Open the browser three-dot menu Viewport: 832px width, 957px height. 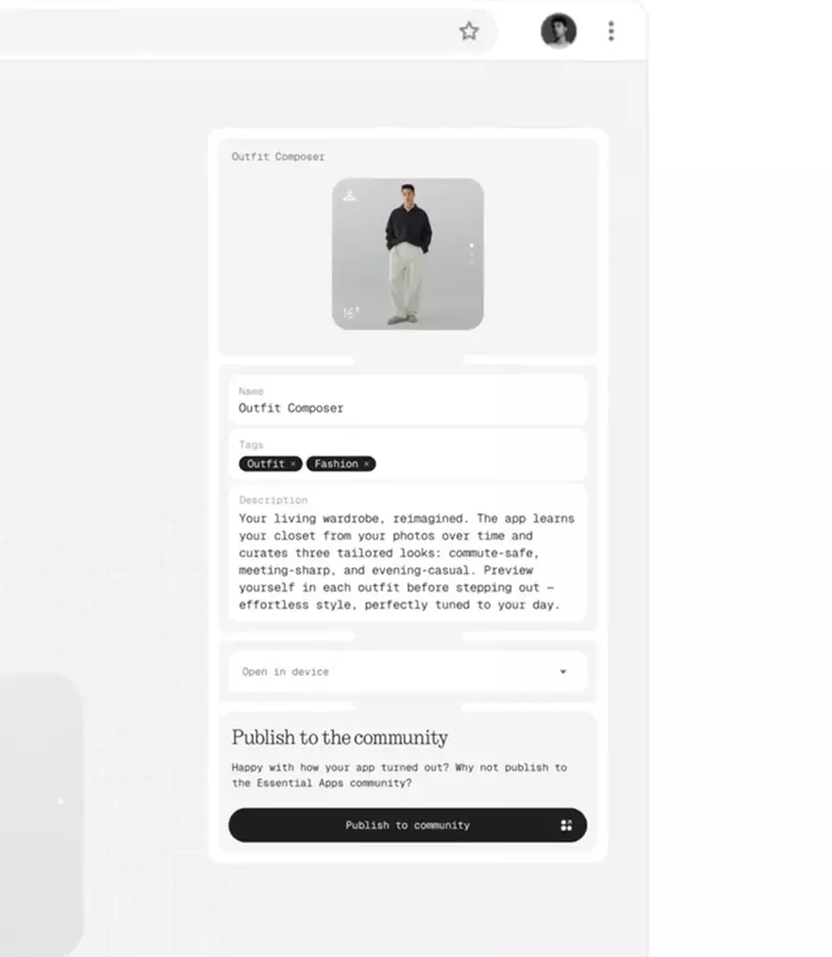click(611, 31)
